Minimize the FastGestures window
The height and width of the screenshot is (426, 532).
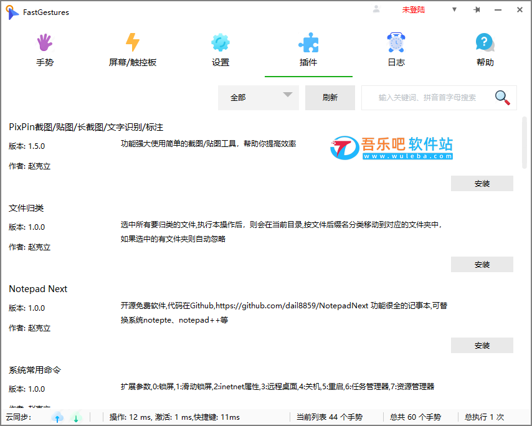tap(498, 10)
